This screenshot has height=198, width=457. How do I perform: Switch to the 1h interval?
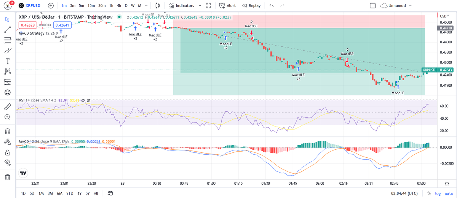pos(111,6)
